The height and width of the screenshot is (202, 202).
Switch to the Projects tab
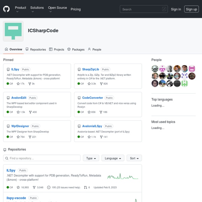[x=57, y=49]
